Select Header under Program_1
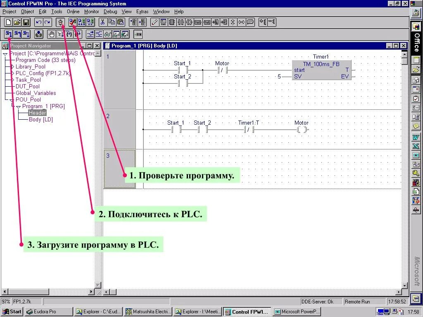This screenshot has width=423, height=317. 38,113
